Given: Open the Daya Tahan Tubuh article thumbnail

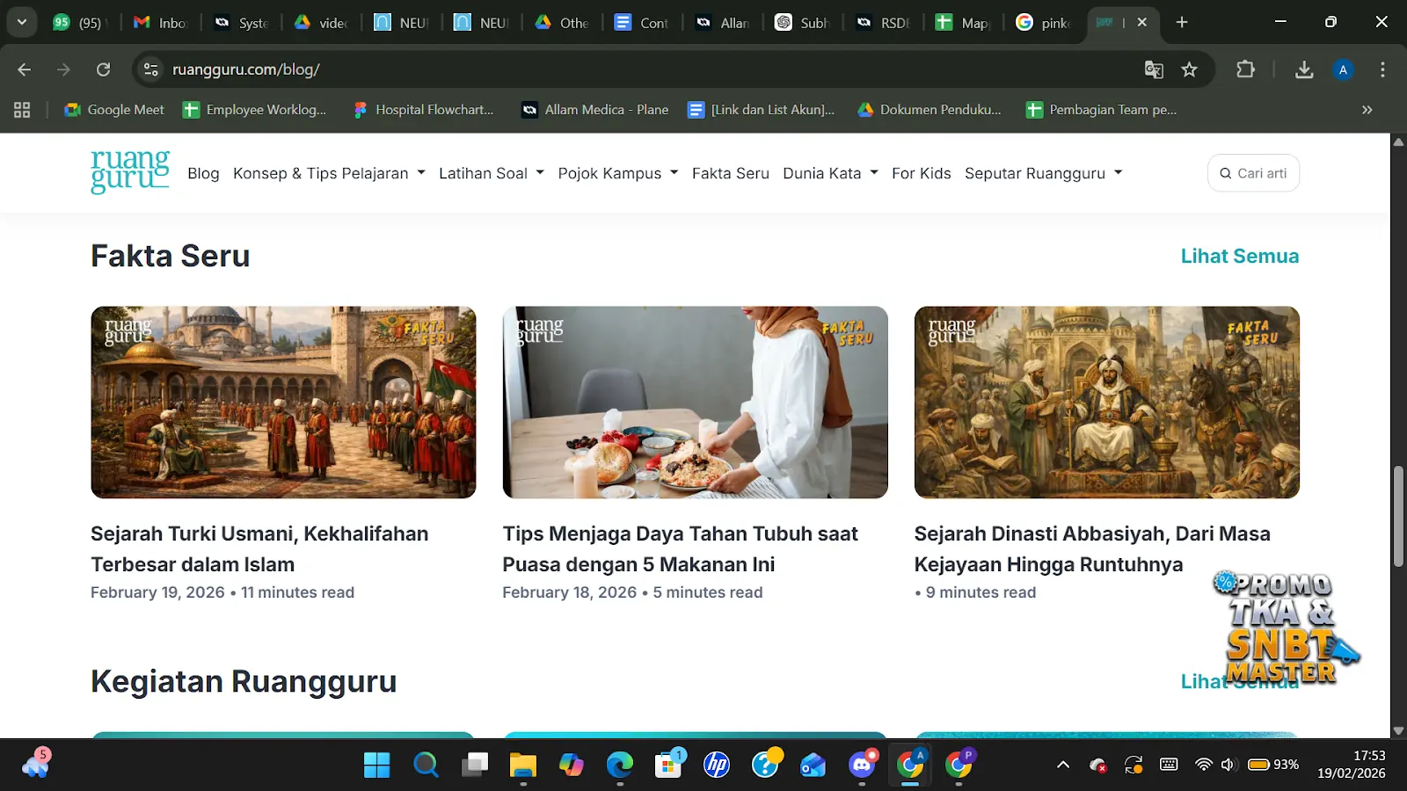Looking at the screenshot, I should tap(695, 402).
